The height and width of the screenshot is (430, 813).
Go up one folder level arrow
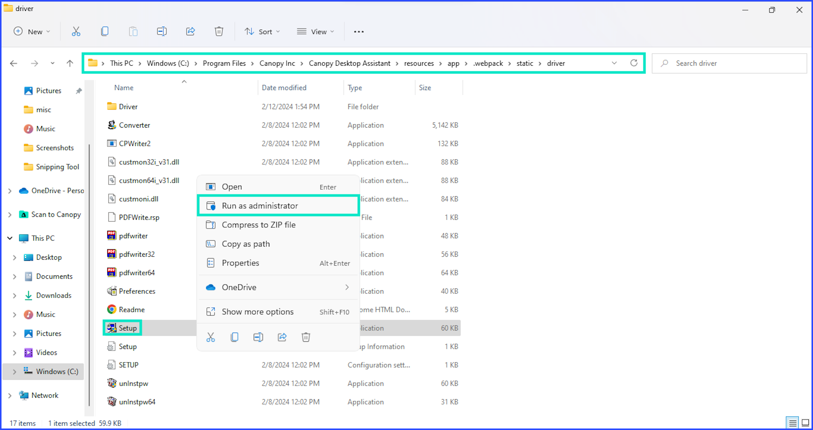70,63
